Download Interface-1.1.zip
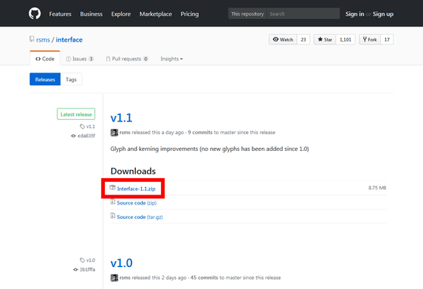 tap(136, 189)
